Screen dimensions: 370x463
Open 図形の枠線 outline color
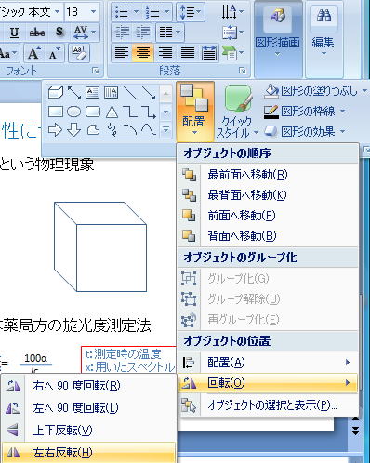click(x=305, y=112)
